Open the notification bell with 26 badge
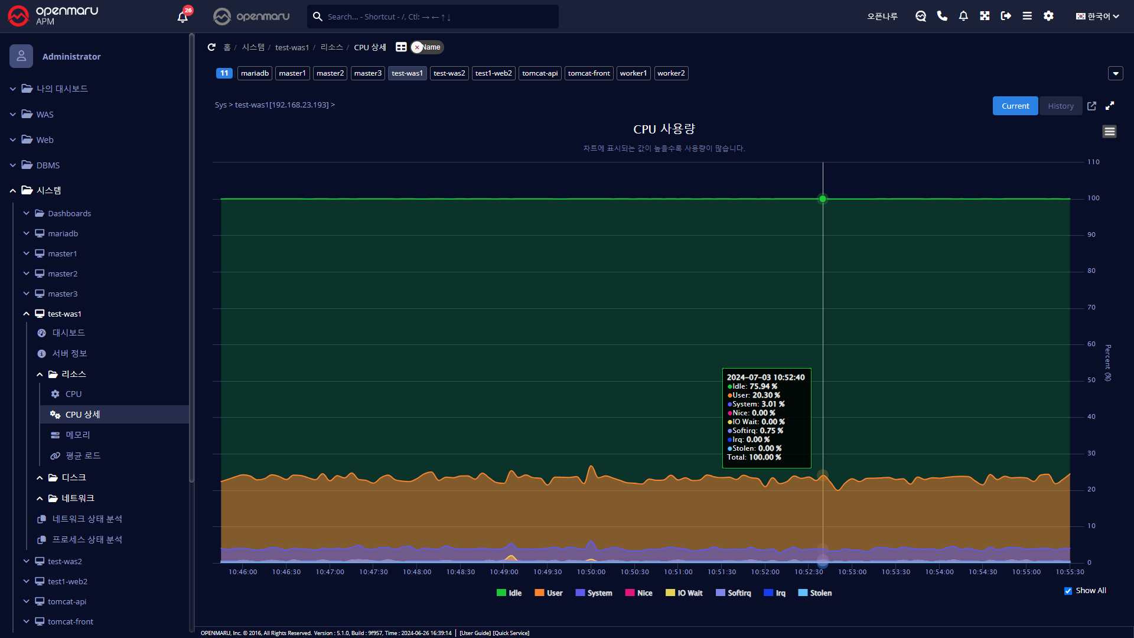The image size is (1134, 638). [x=183, y=17]
